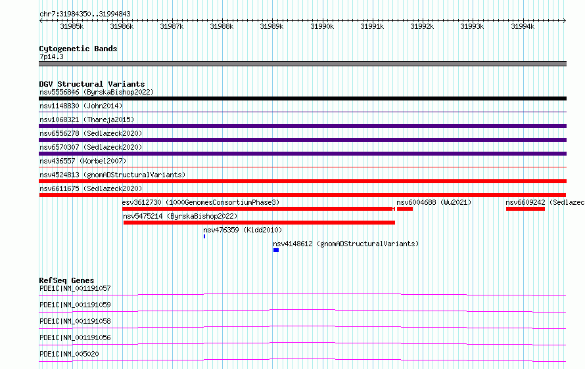Select nsv6556278 (Sedlazeck2020) label
This screenshot has height=369, width=585.
pos(91,133)
